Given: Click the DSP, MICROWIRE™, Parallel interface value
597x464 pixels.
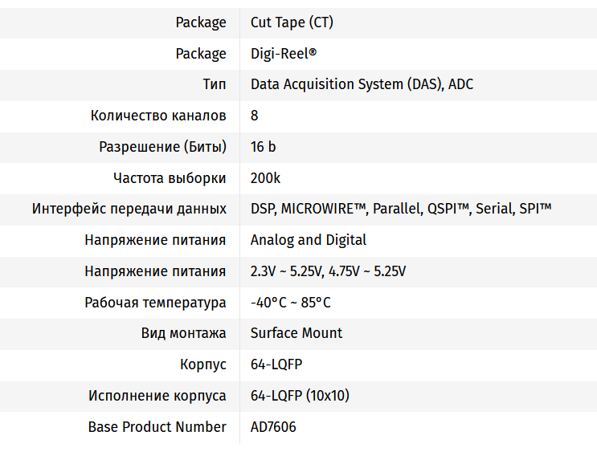Looking at the screenshot, I should (401, 209).
